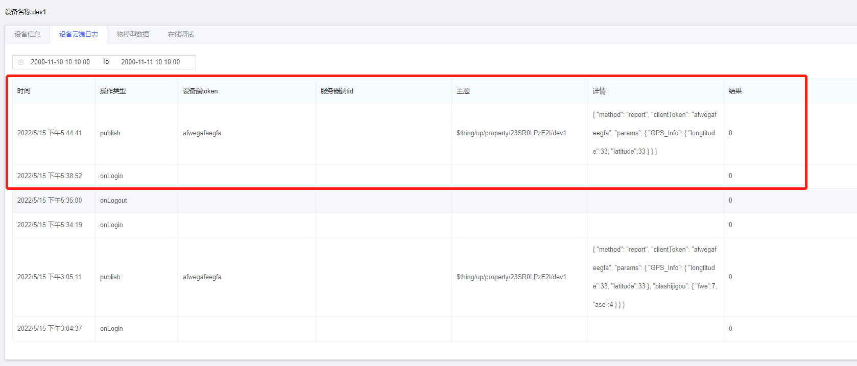Viewport: 857px width, 366px height.
Task: Switch to the 设备云端日志 tab
Action: 78,34
